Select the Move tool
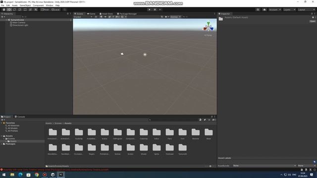Image resolution: width=317 pixels, height=178 pixels. pos(9,9)
